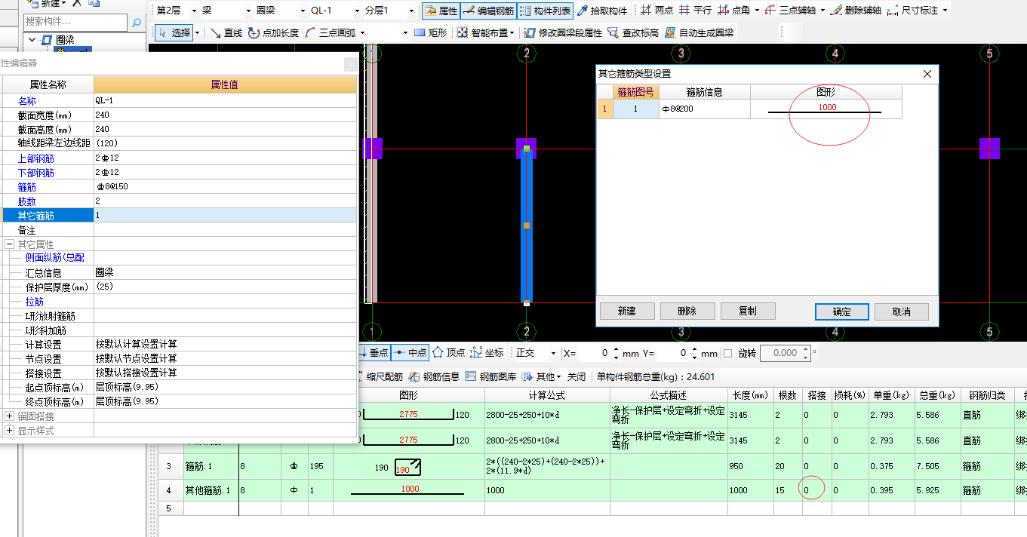Viewport: 1027px width, 537px height.
Task: Click 删除辅轴 delete auxiliary axis
Action: pyautogui.click(x=856, y=11)
